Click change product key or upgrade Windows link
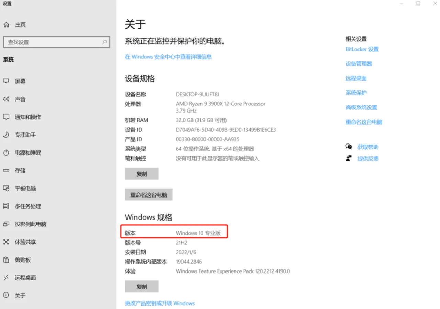 159,303
